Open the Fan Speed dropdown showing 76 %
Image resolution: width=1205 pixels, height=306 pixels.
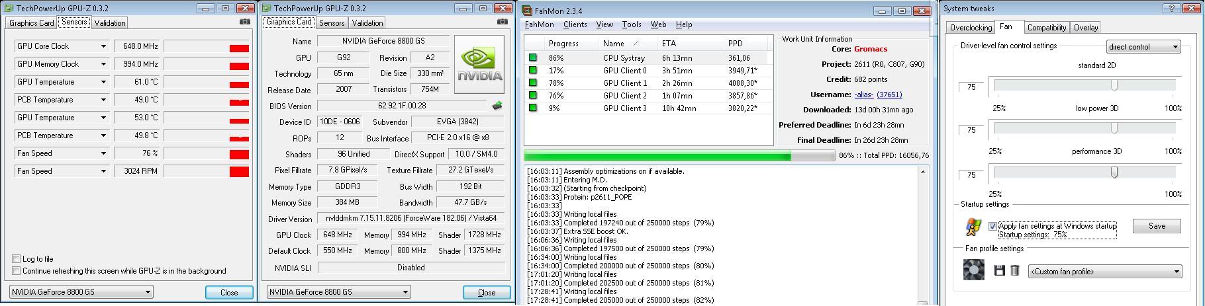pyautogui.click(x=103, y=153)
